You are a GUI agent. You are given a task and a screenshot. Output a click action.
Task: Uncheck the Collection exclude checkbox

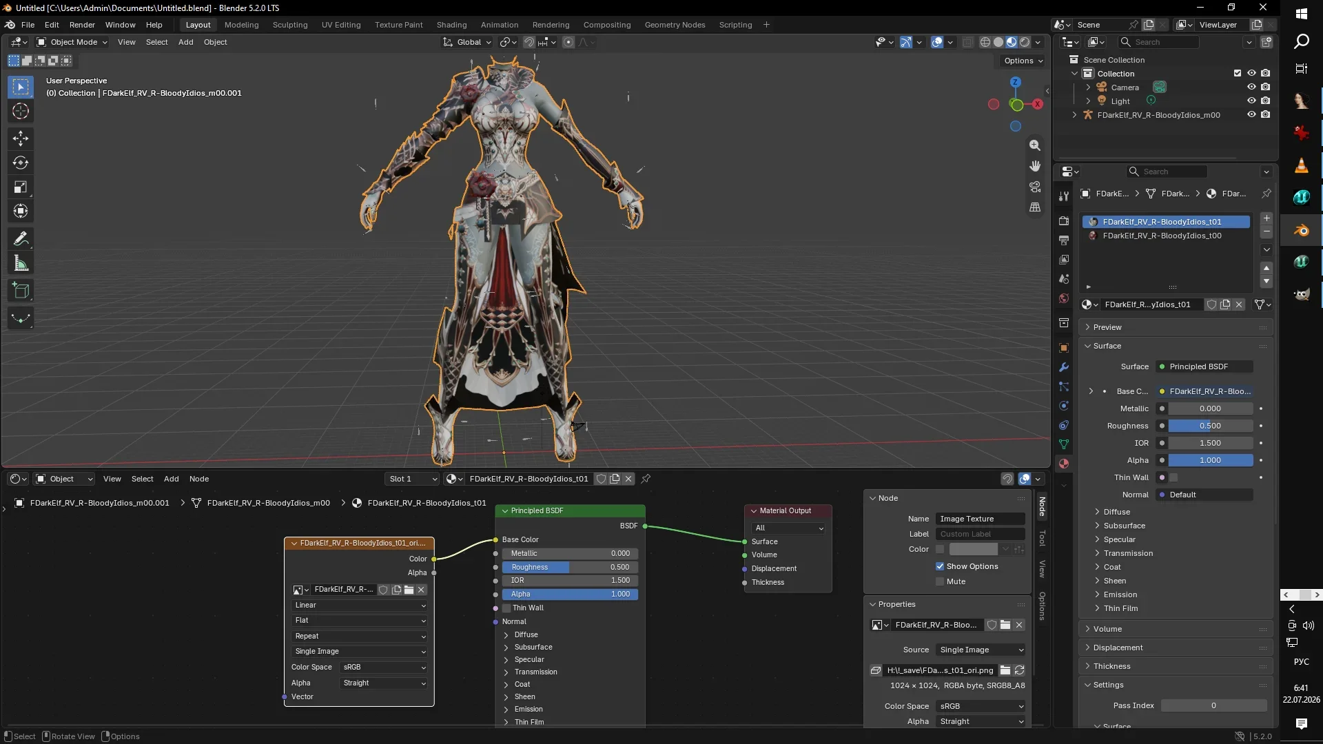click(1238, 74)
